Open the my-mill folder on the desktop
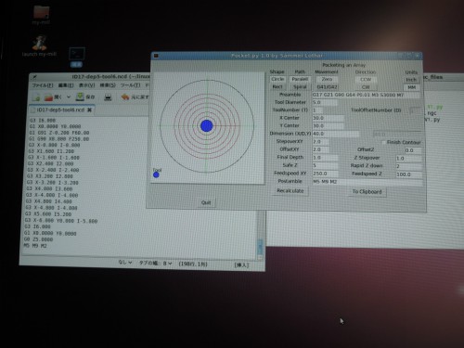 tap(41, 13)
